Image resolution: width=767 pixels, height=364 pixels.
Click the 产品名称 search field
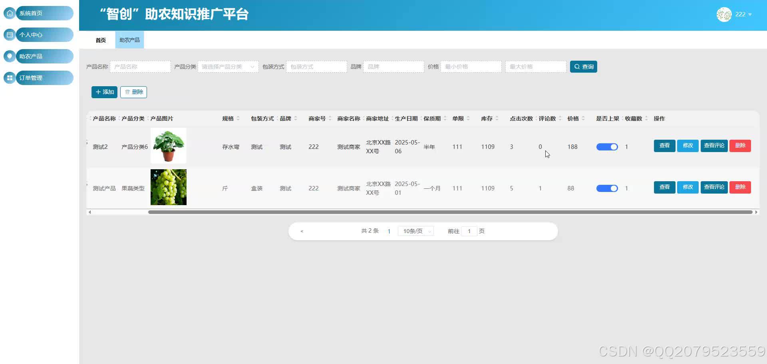pyautogui.click(x=140, y=67)
